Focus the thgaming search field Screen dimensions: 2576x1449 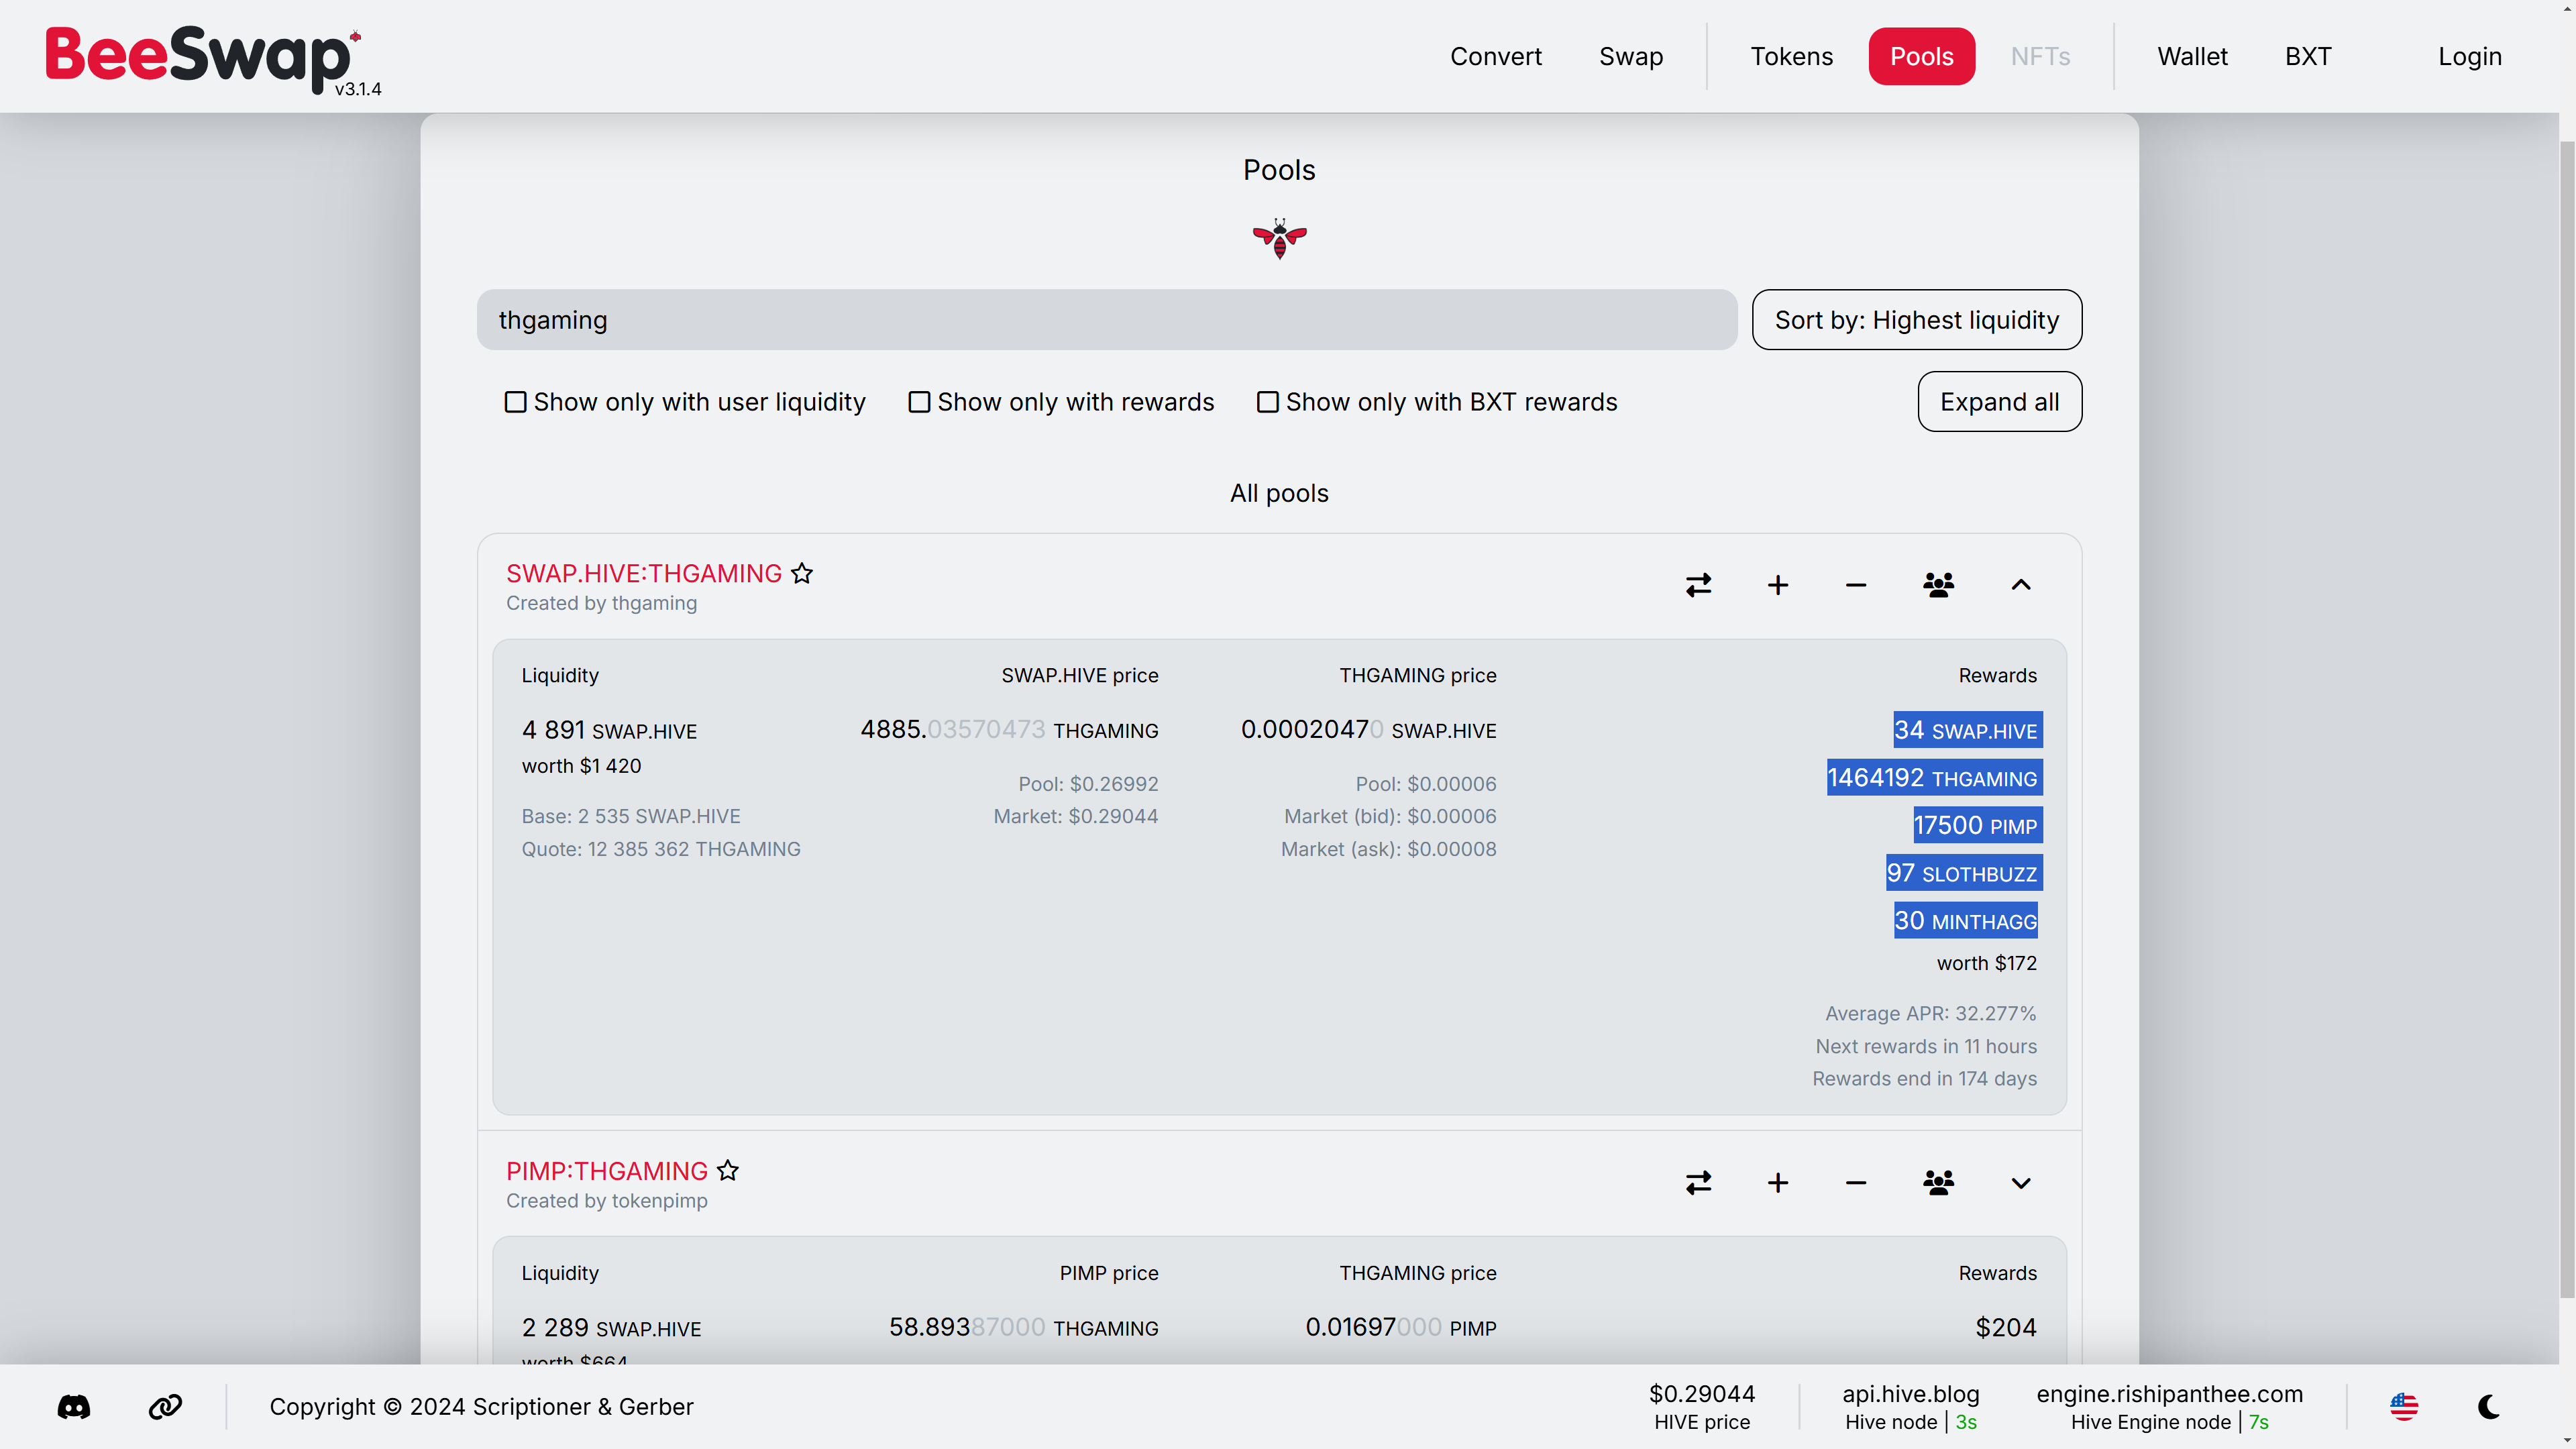(x=1107, y=320)
